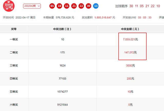This screenshot has height=111, width=164.
Task: Click red ball number 10
Action: coord(59,6)
